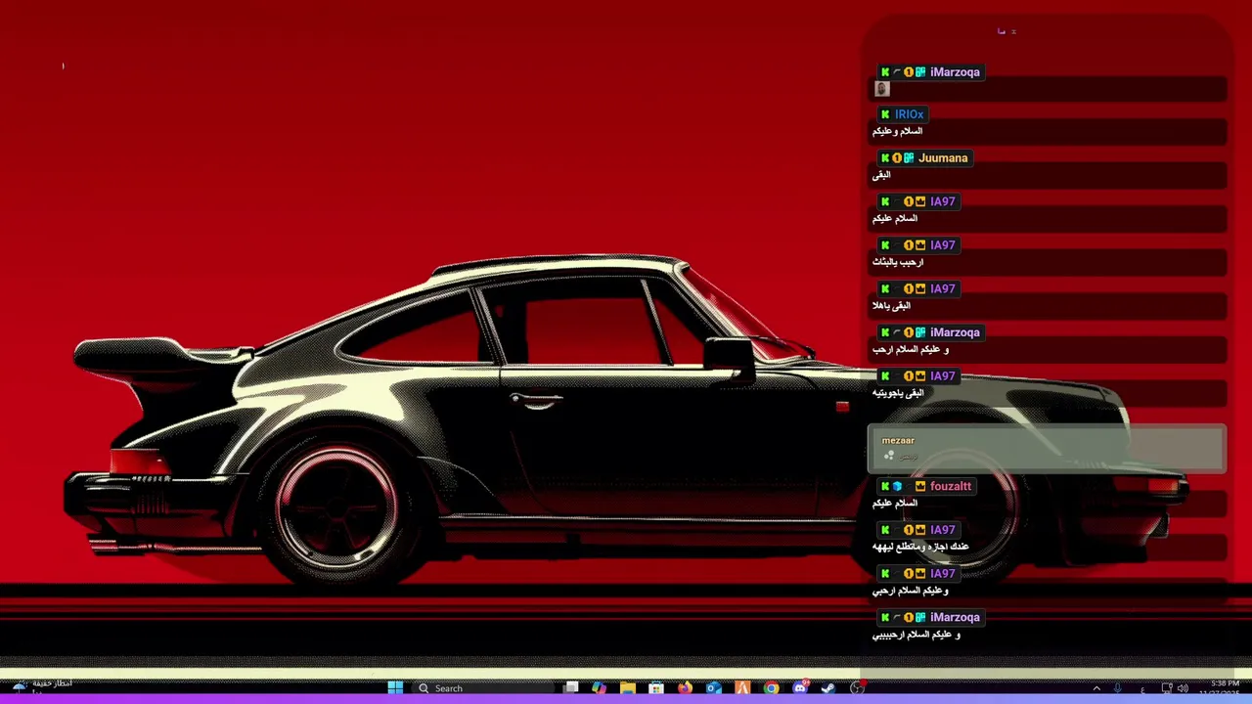
Task: Open Microsoft Store from the taskbar
Action: pos(656,688)
